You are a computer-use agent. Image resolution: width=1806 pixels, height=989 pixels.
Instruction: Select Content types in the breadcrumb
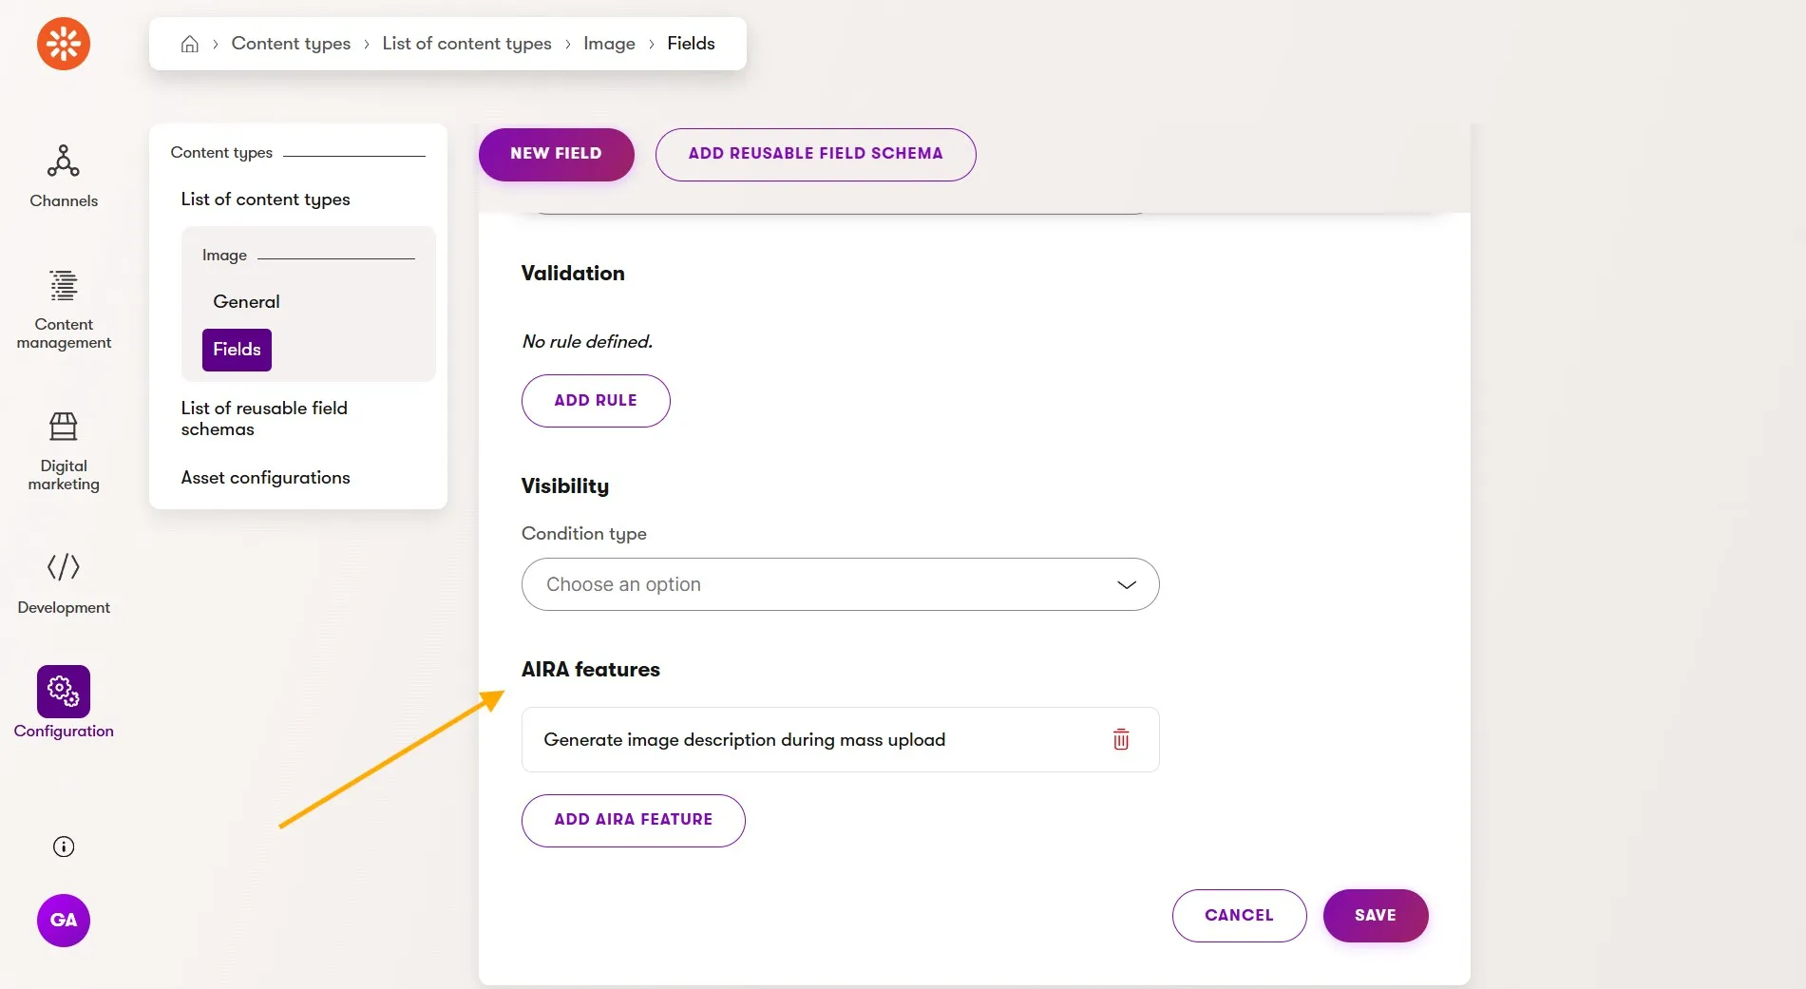coord(291,44)
